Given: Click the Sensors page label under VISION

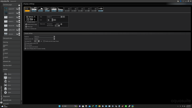Looking at the screenshot, I should [x=10, y=74].
